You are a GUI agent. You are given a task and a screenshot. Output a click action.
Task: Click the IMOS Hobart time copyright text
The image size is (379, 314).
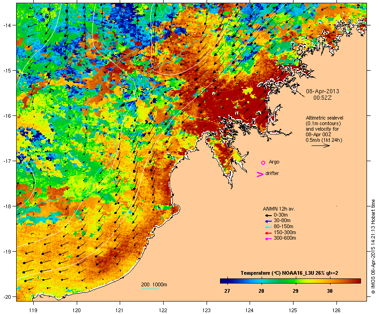coord(373,247)
